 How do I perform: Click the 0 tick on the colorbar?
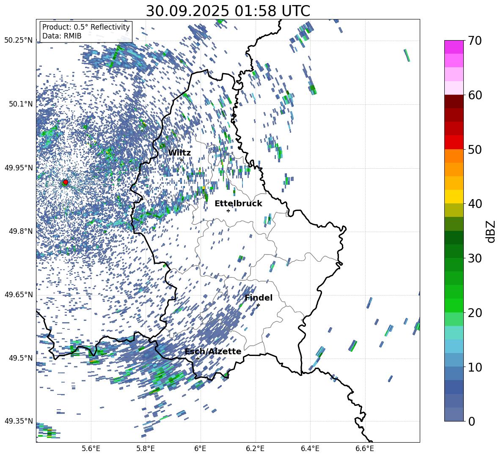pyautogui.click(x=471, y=421)
